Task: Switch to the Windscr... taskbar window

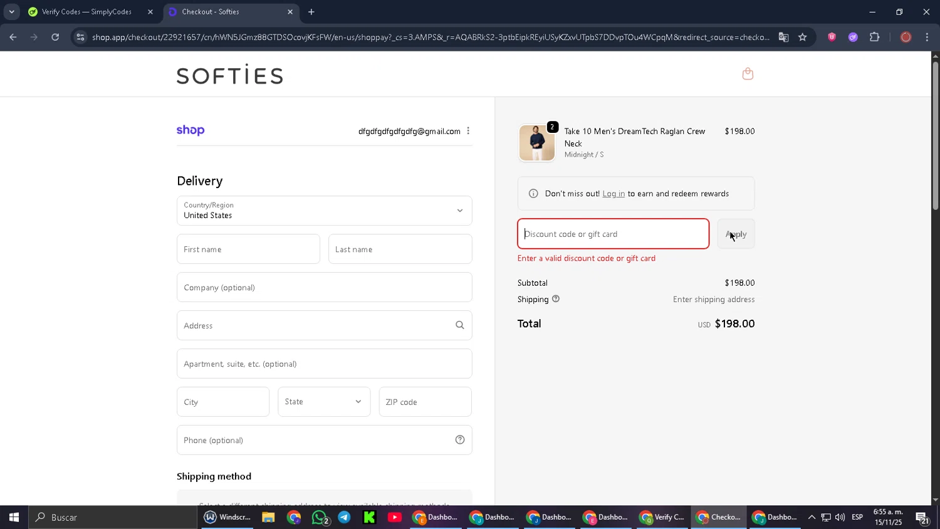Action: point(227,517)
